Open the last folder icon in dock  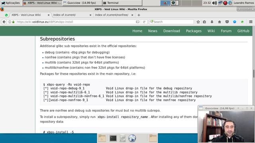(x=153, y=138)
